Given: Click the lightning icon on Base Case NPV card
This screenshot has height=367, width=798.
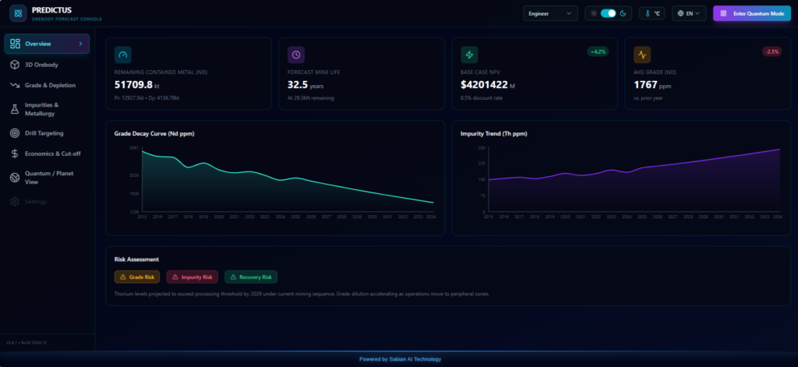Looking at the screenshot, I should tap(469, 55).
